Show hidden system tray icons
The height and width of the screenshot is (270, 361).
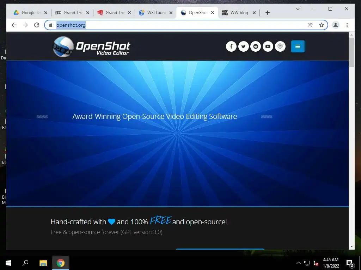[x=298, y=263]
